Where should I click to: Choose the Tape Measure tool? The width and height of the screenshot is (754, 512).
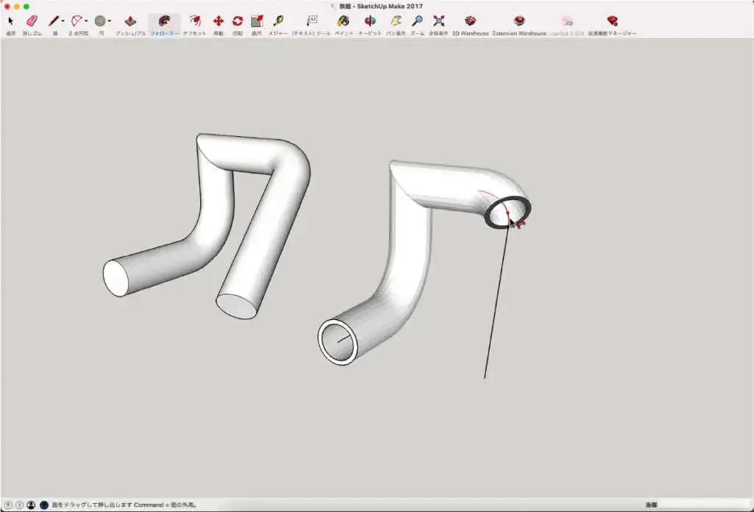278,21
